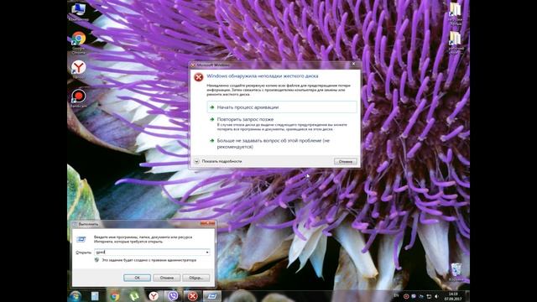Open the Windows Start menu
Screen dimensions: 537x302
click(76, 296)
